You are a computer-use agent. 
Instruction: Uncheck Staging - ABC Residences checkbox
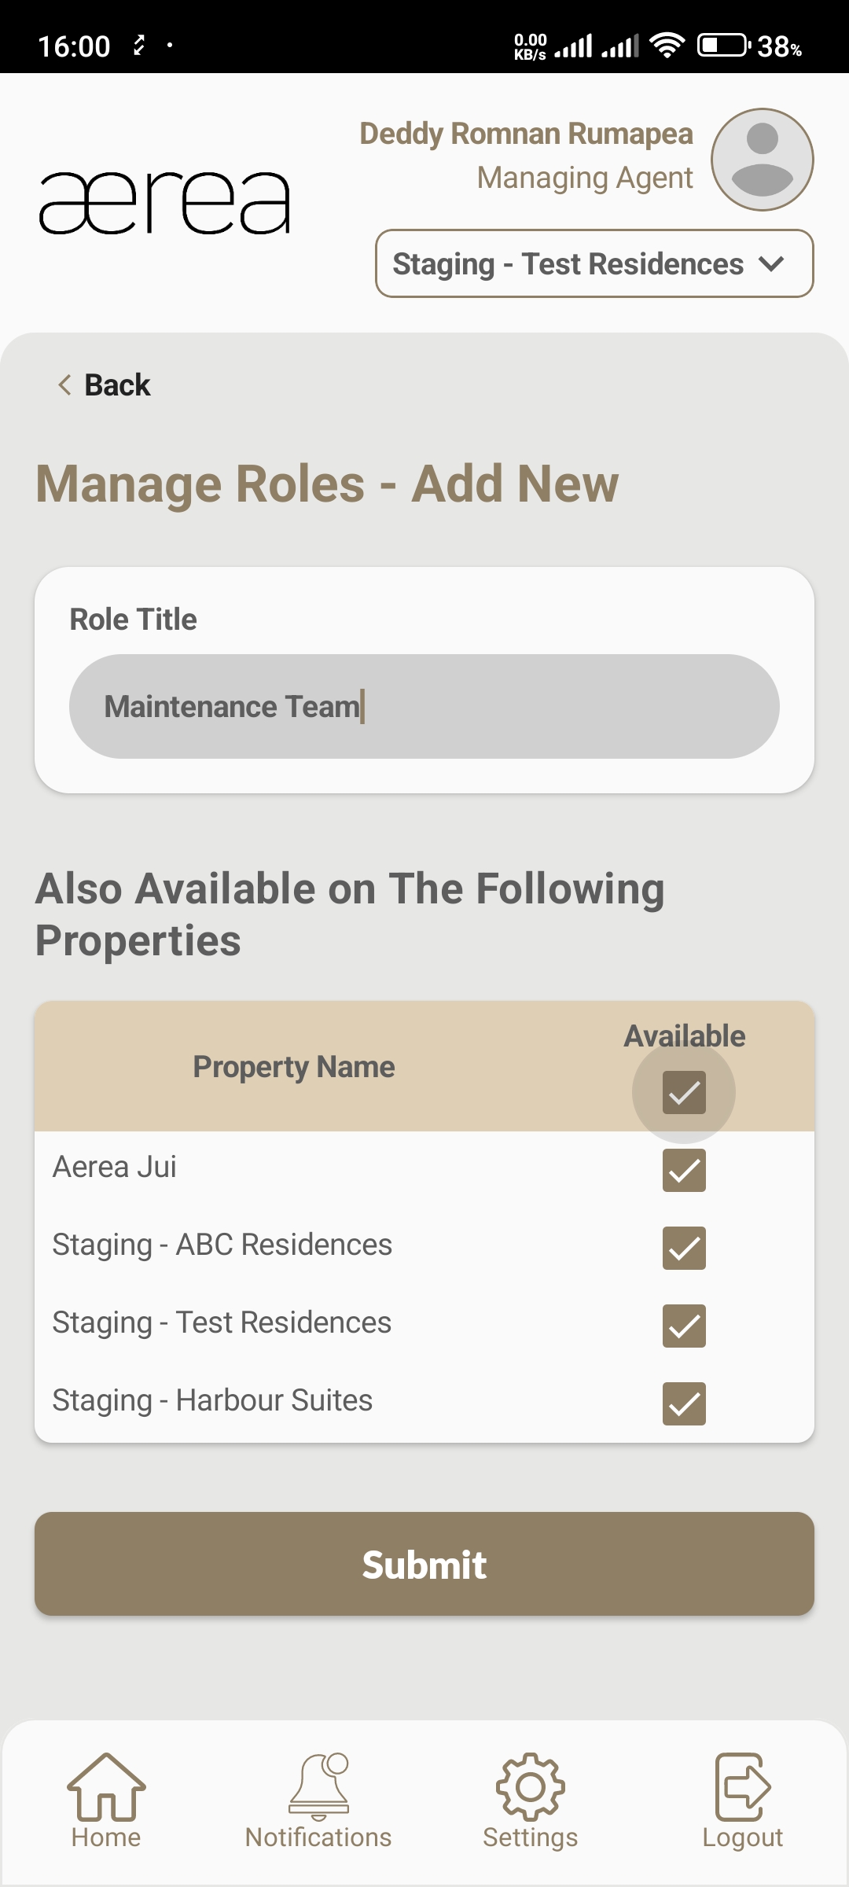click(x=684, y=1248)
